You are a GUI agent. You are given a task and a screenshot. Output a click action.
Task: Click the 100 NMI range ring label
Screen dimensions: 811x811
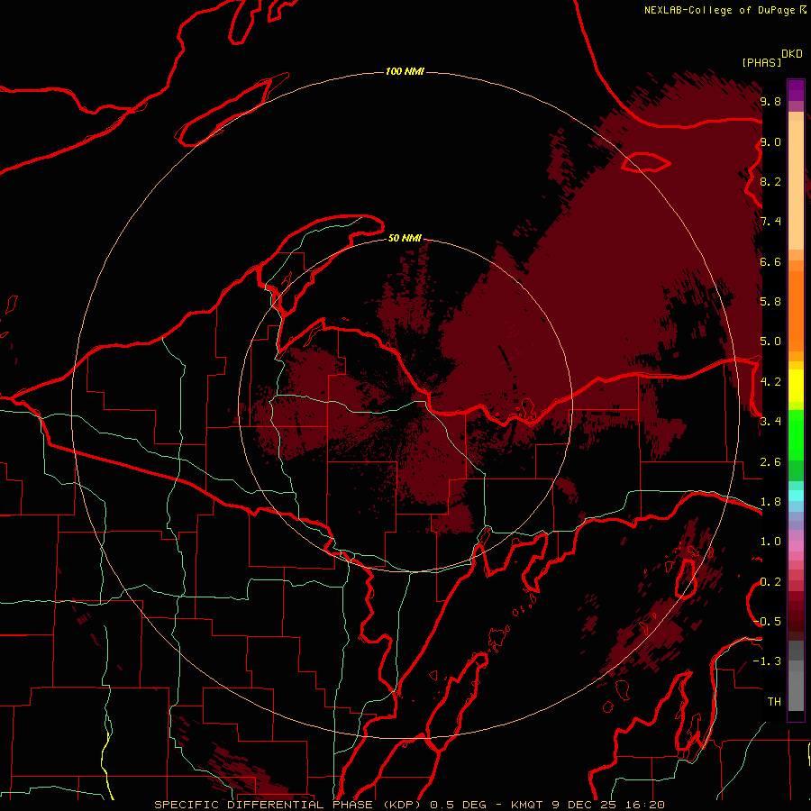405,71
